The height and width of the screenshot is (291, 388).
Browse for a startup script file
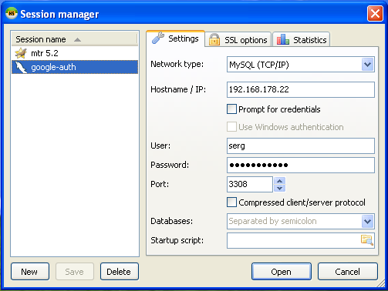coord(366,240)
